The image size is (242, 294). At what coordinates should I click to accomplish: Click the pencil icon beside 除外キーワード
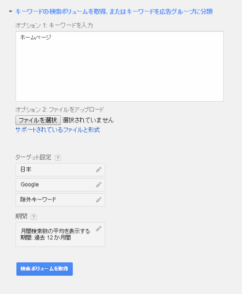pos(99,200)
